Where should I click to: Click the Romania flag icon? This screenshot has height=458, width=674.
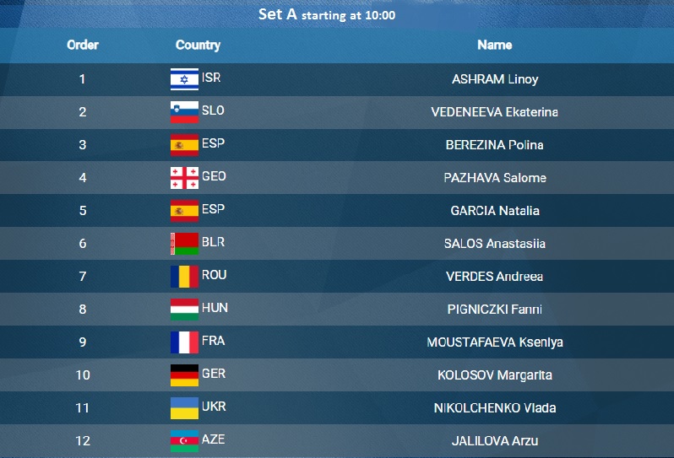coord(184,277)
